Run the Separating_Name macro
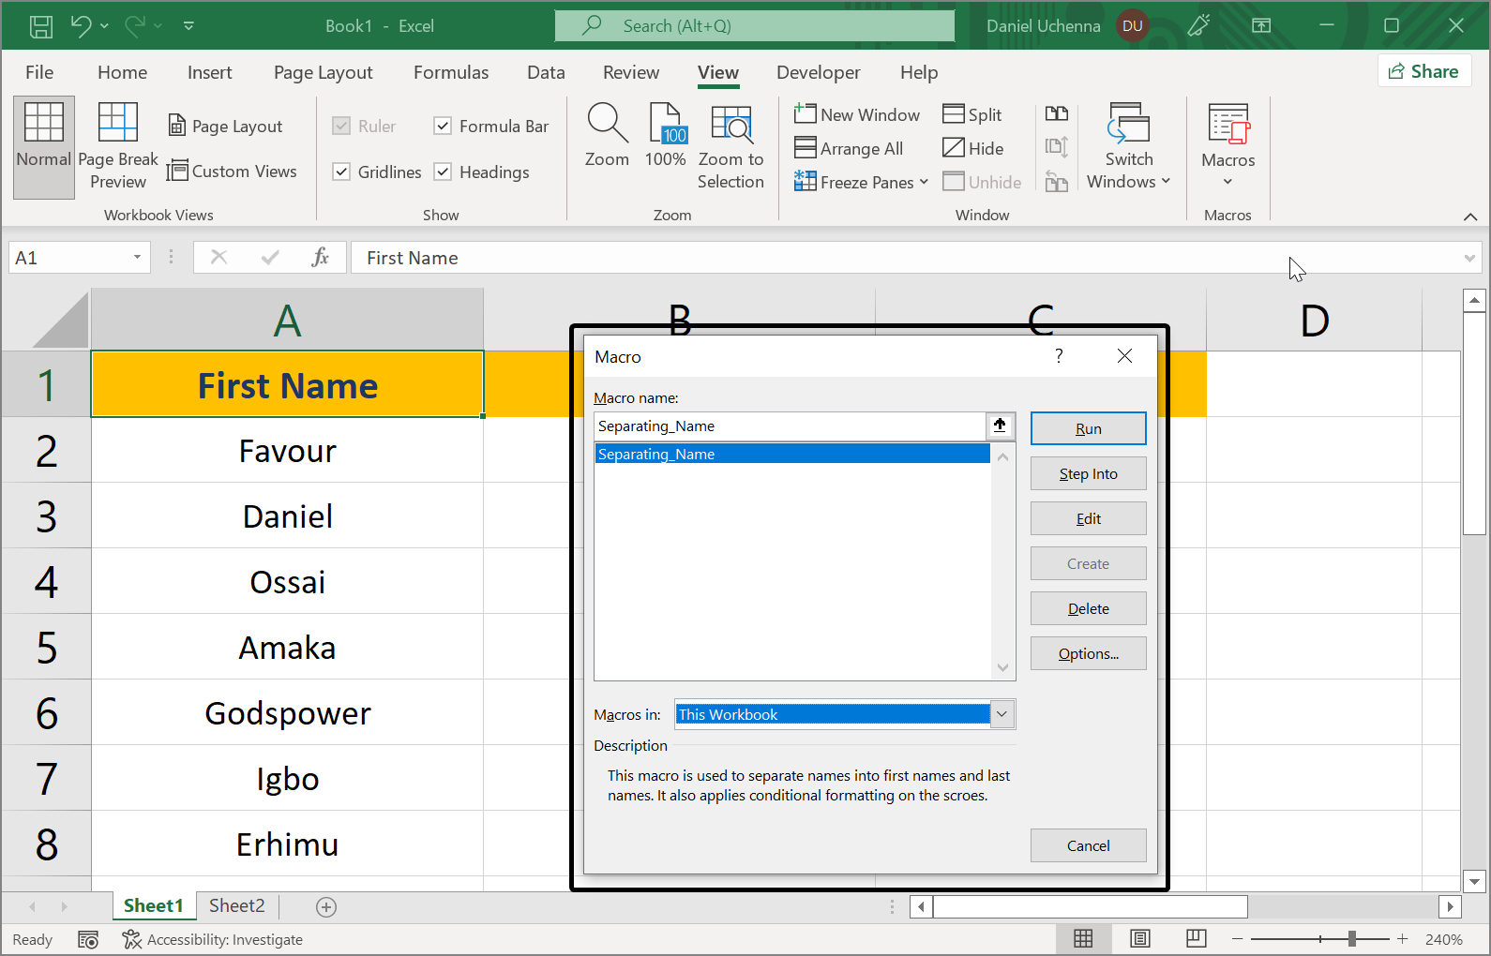The width and height of the screenshot is (1491, 956). [x=1088, y=428]
